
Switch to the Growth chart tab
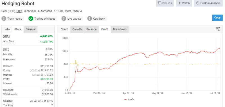coord(77,29)
